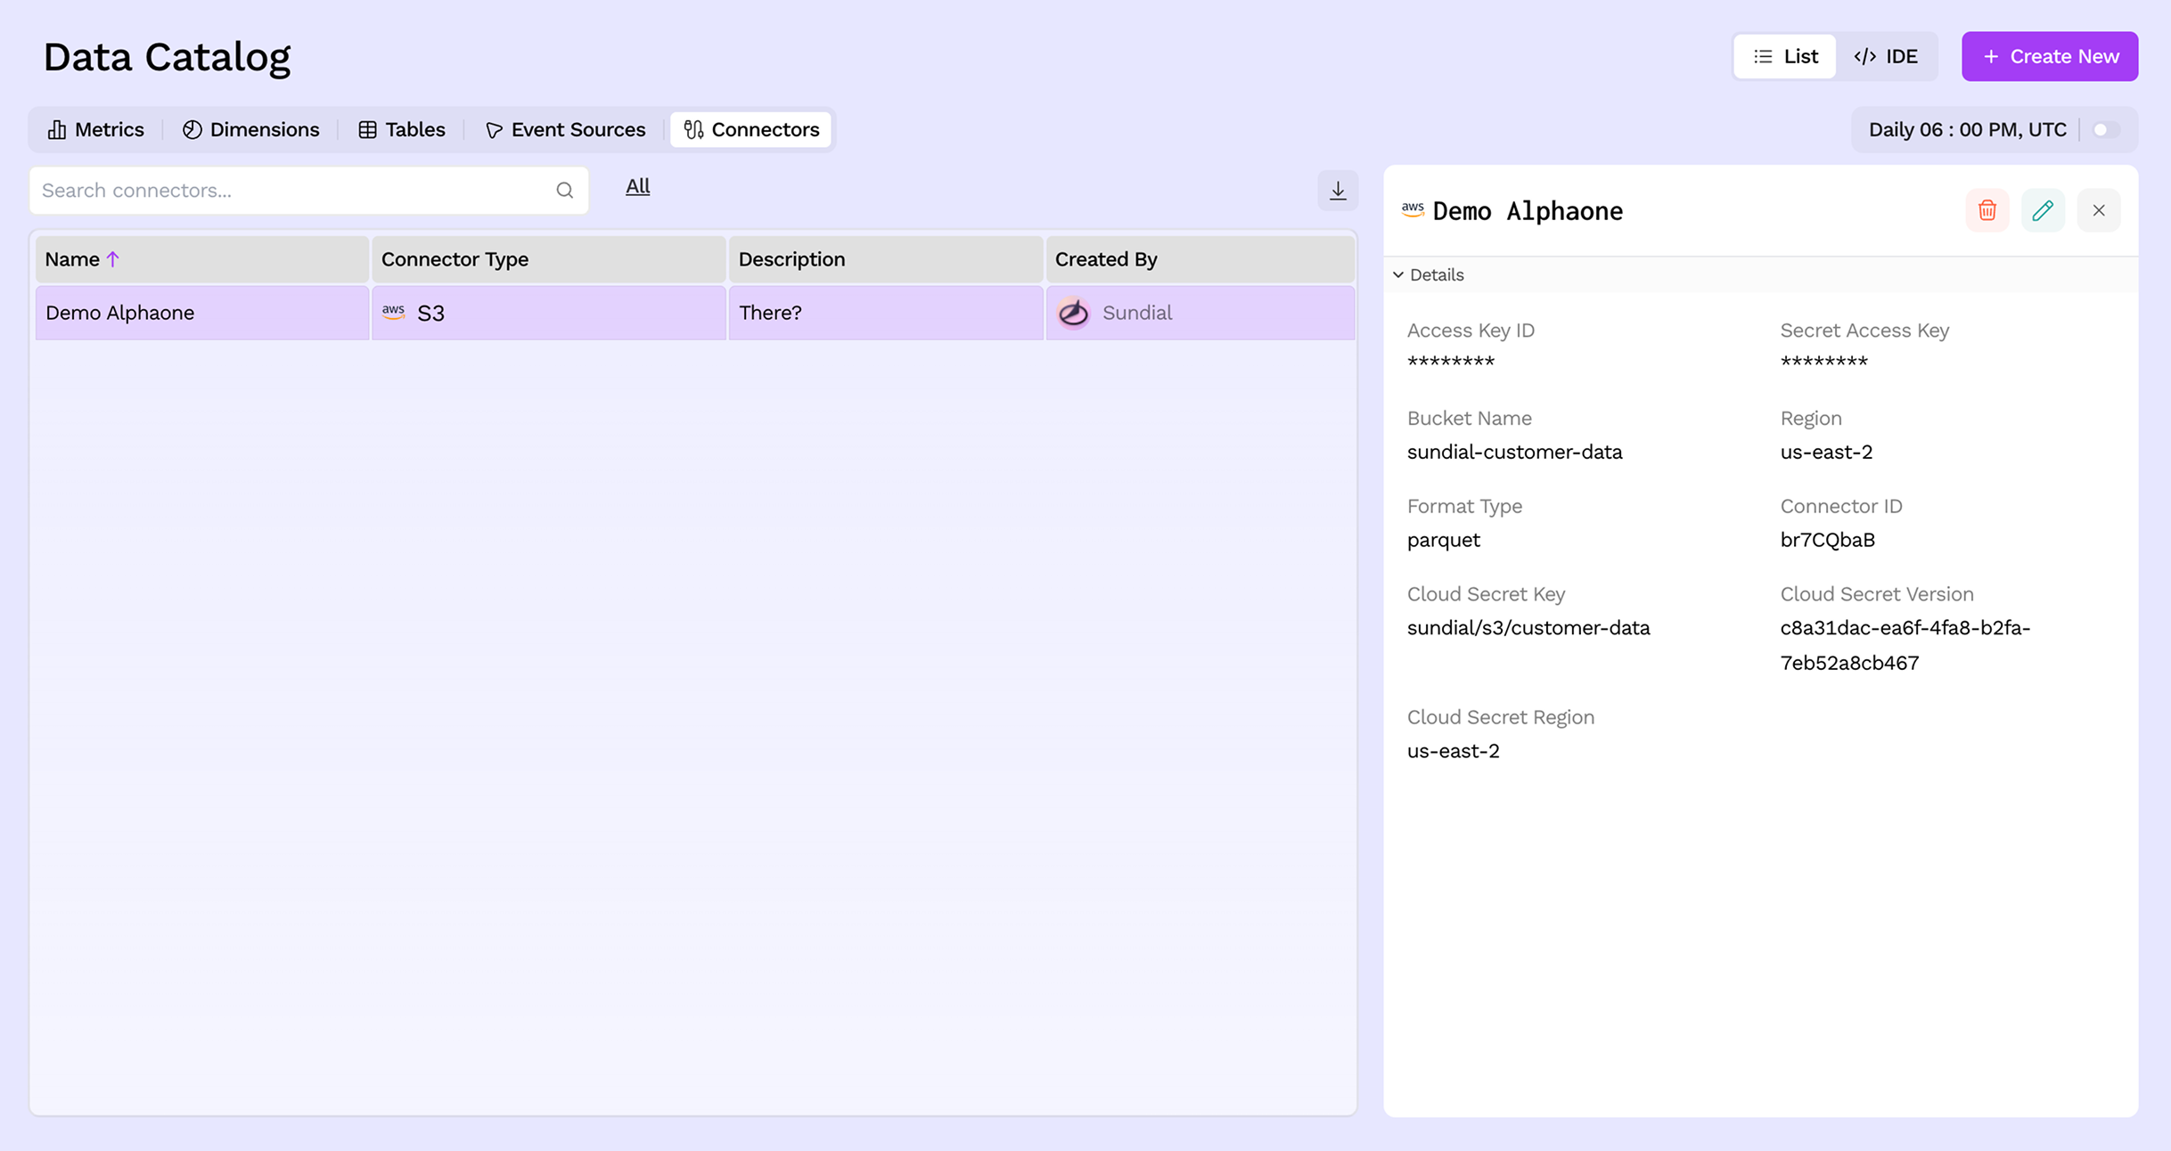The image size is (2171, 1151).
Task: Delete the Demo Alphaone connector via trash icon
Action: coord(1987,210)
